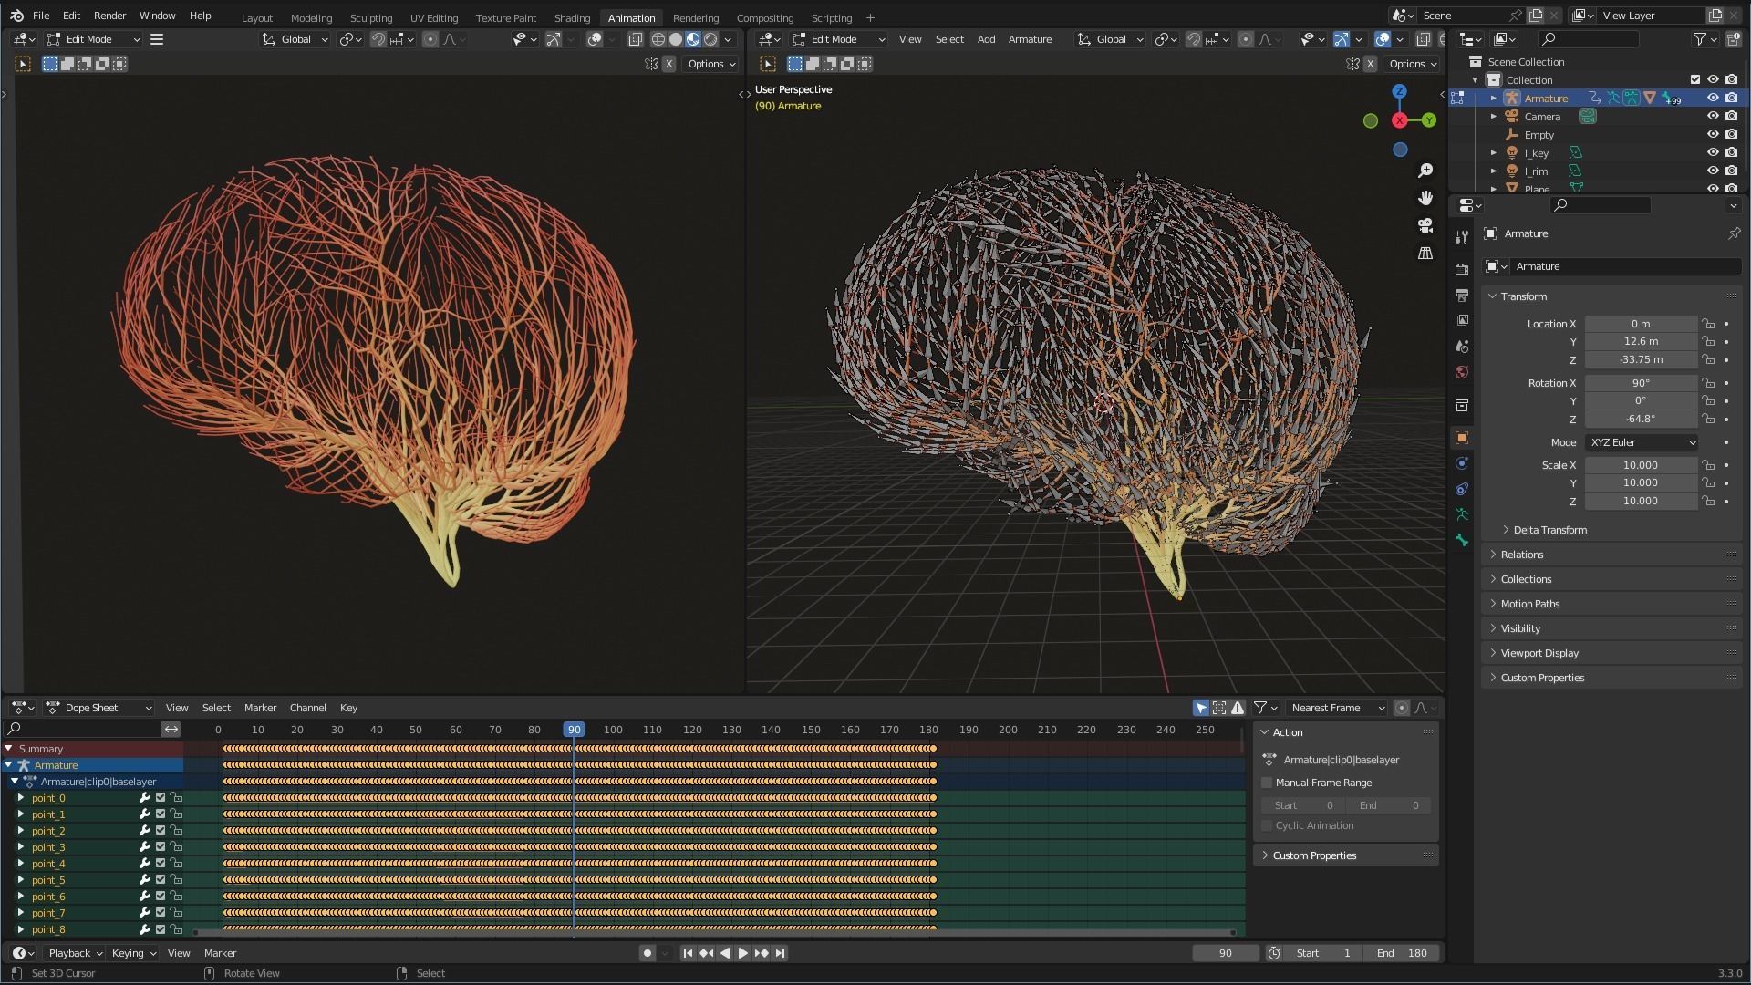Click the Z axis orientation gizmo ball
Screen dimensions: 1751x985
[x=1399, y=92]
